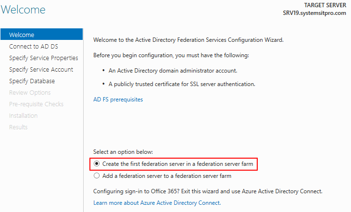Viewport: 351px width, 212px height.
Task: Select Add a federation server to farm
Action: click(97, 176)
